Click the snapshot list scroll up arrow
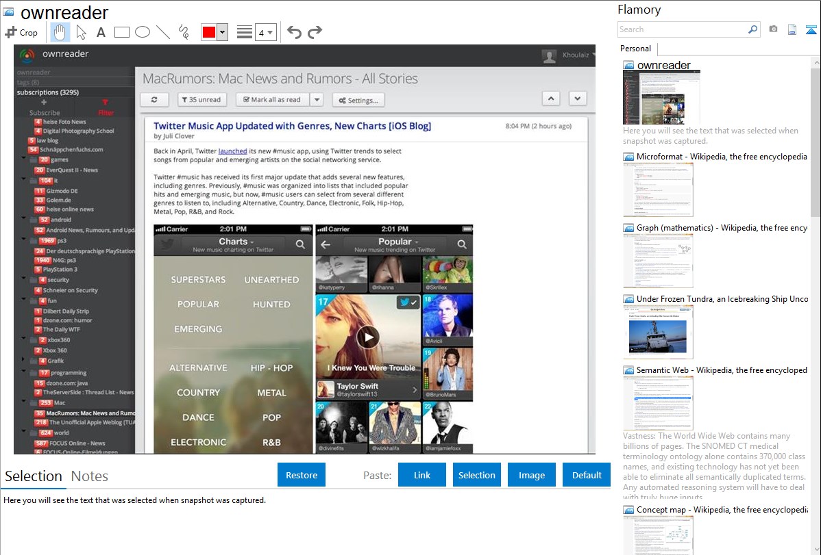Viewport: 821px width, 555px height. (816, 62)
